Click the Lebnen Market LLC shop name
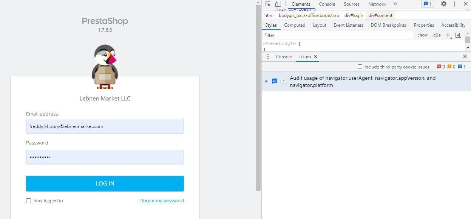Screen dimensions: 471x219 pos(105,99)
